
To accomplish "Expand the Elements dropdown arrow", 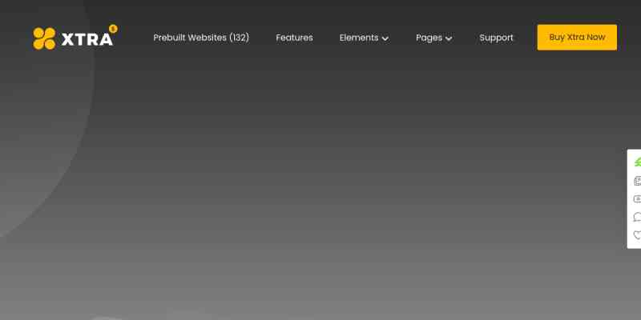I will 385,38.
